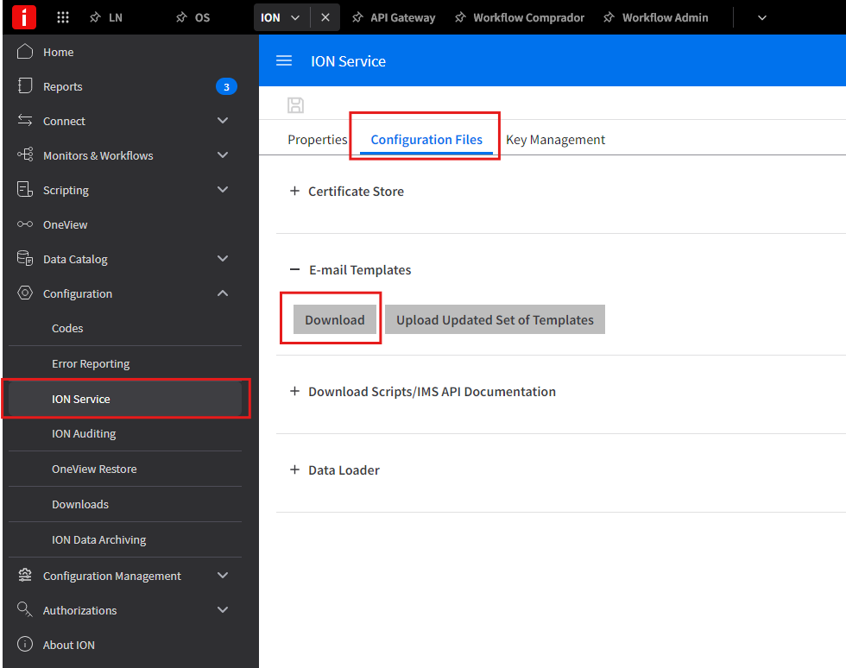The image size is (846, 668).
Task: Expand the Monitors & Workflows chevron
Action: pos(223,154)
